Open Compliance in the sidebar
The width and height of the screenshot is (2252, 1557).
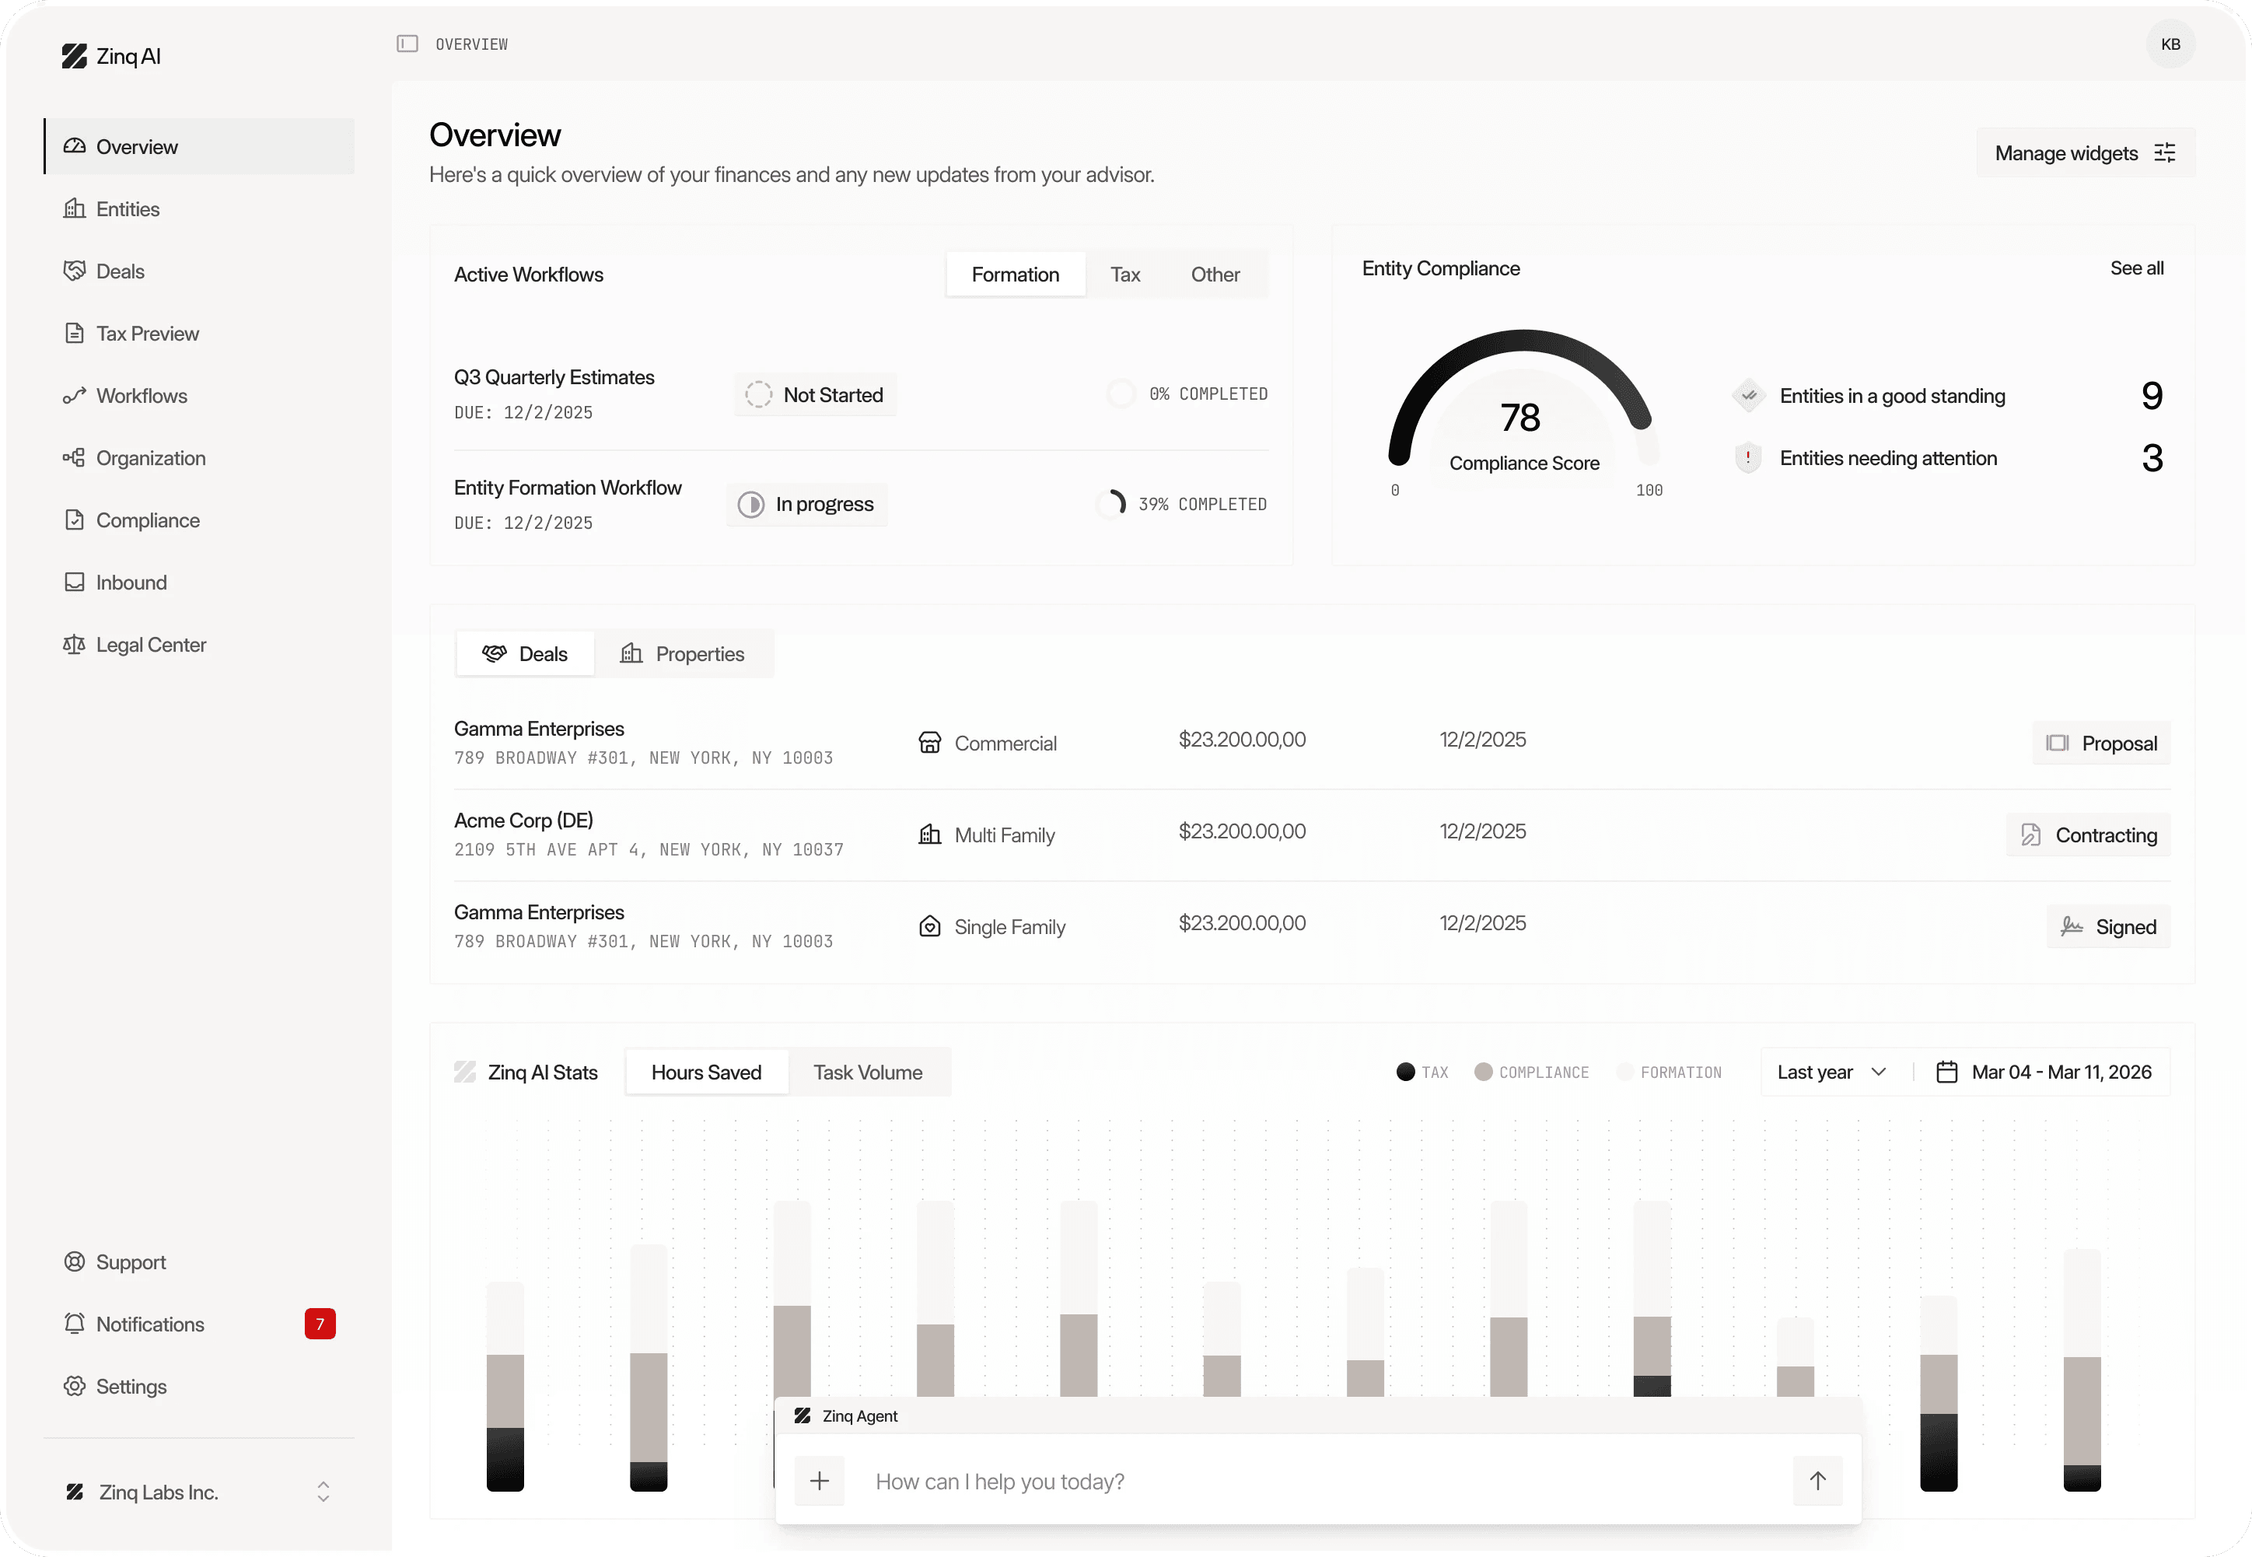point(199,521)
